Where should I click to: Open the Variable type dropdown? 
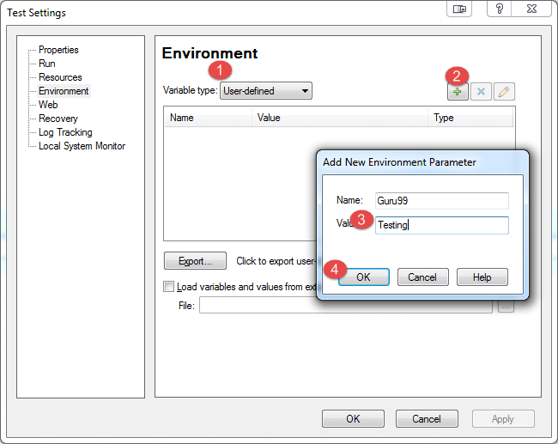[266, 90]
